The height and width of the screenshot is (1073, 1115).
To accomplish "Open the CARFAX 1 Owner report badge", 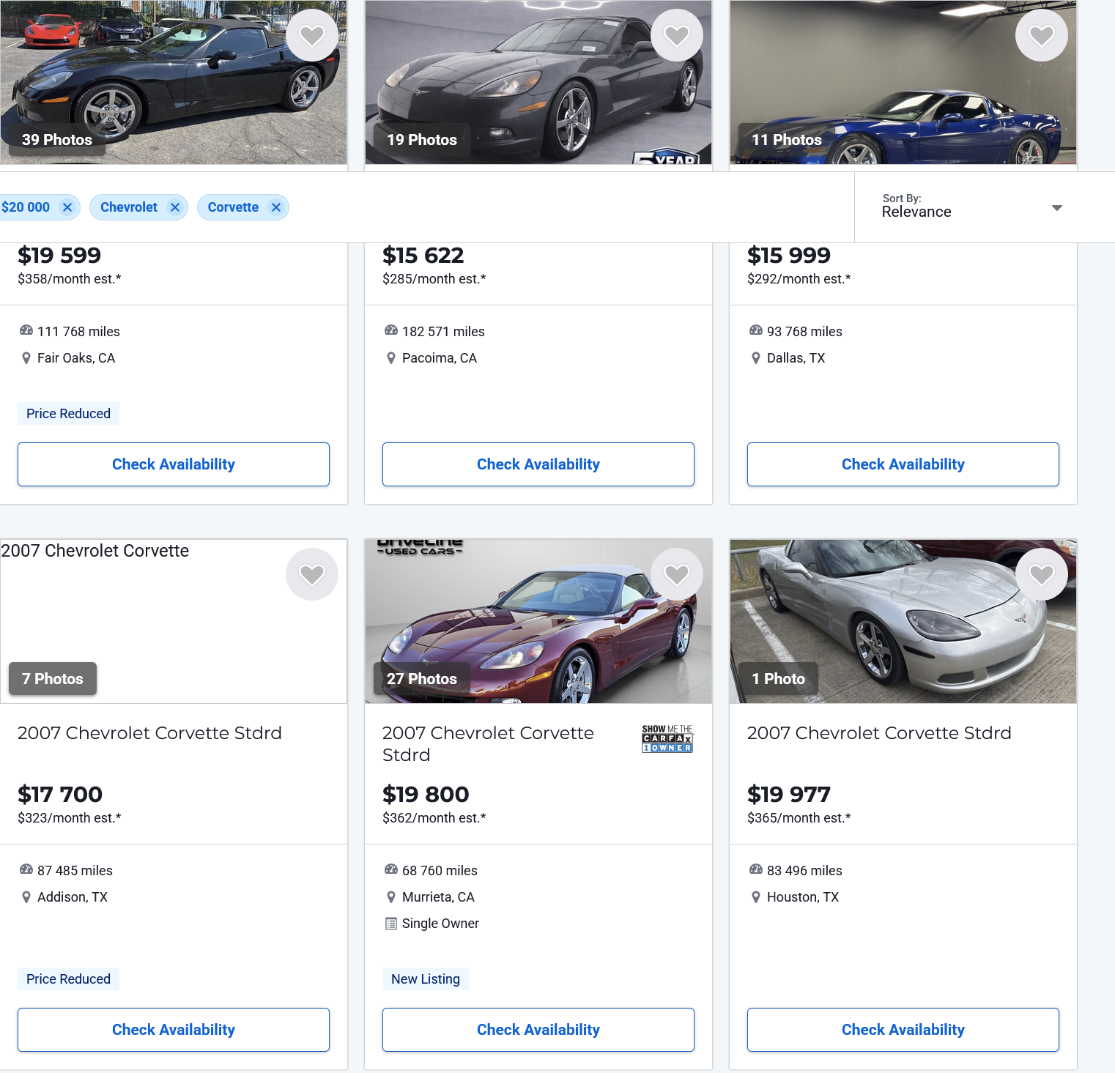I will click(667, 739).
